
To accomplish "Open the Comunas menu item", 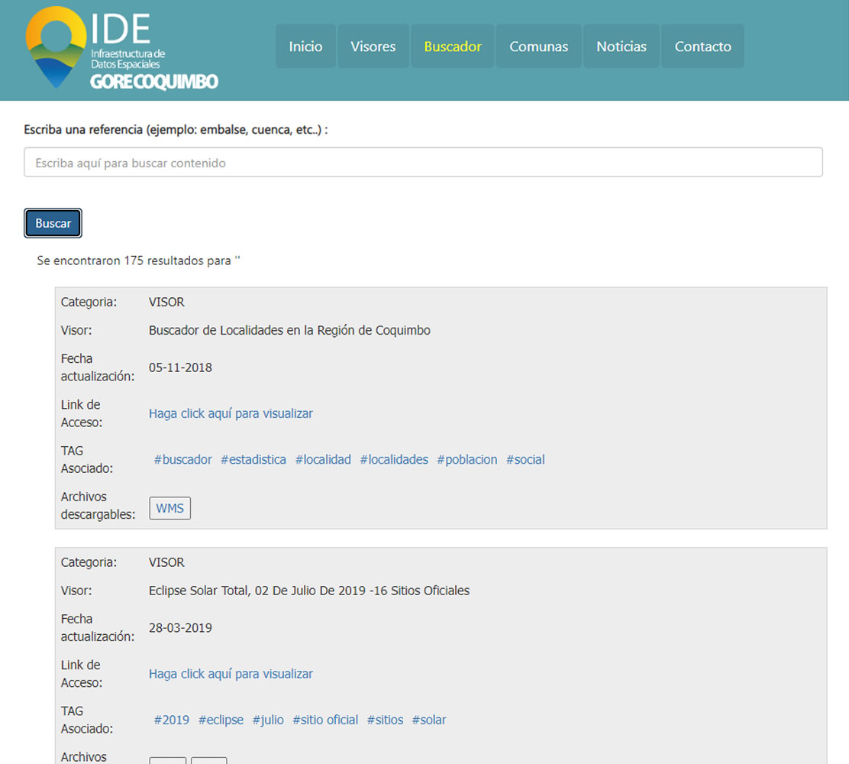I will click(539, 47).
